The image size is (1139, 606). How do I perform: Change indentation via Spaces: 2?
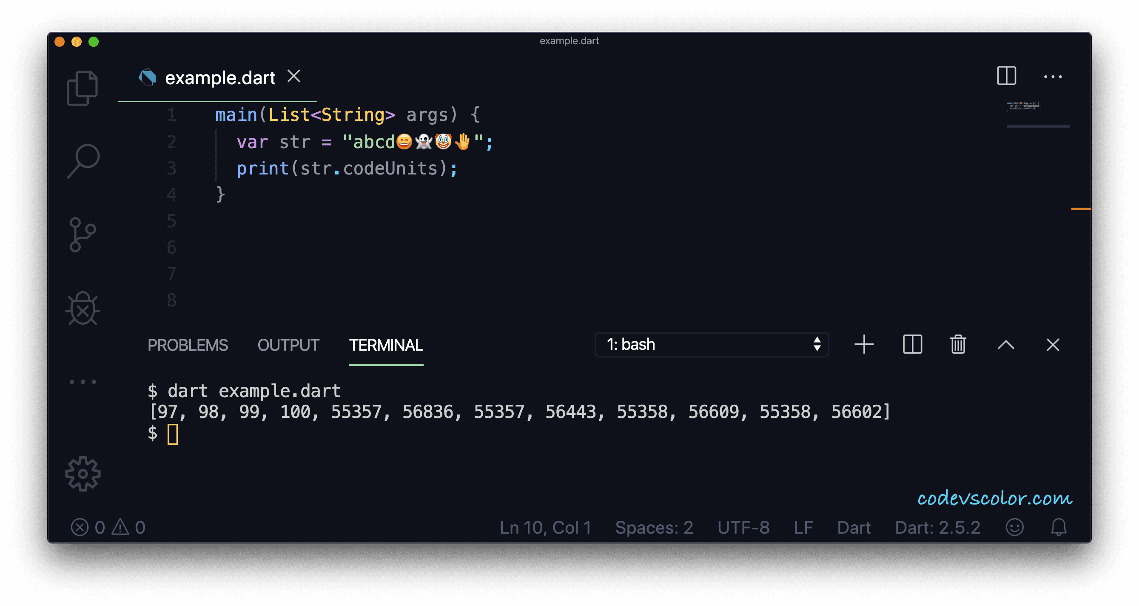[x=654, y=528]
